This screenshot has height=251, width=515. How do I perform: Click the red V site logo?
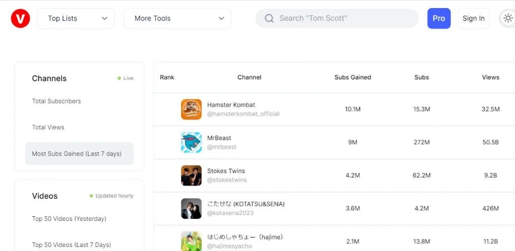(x=20, y=19)
